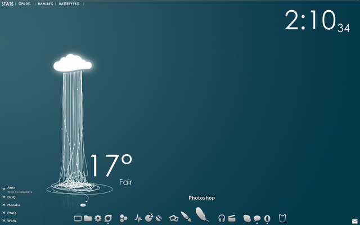
Task: Click the paintbrush icon in the dock
Action: (186, 217)
